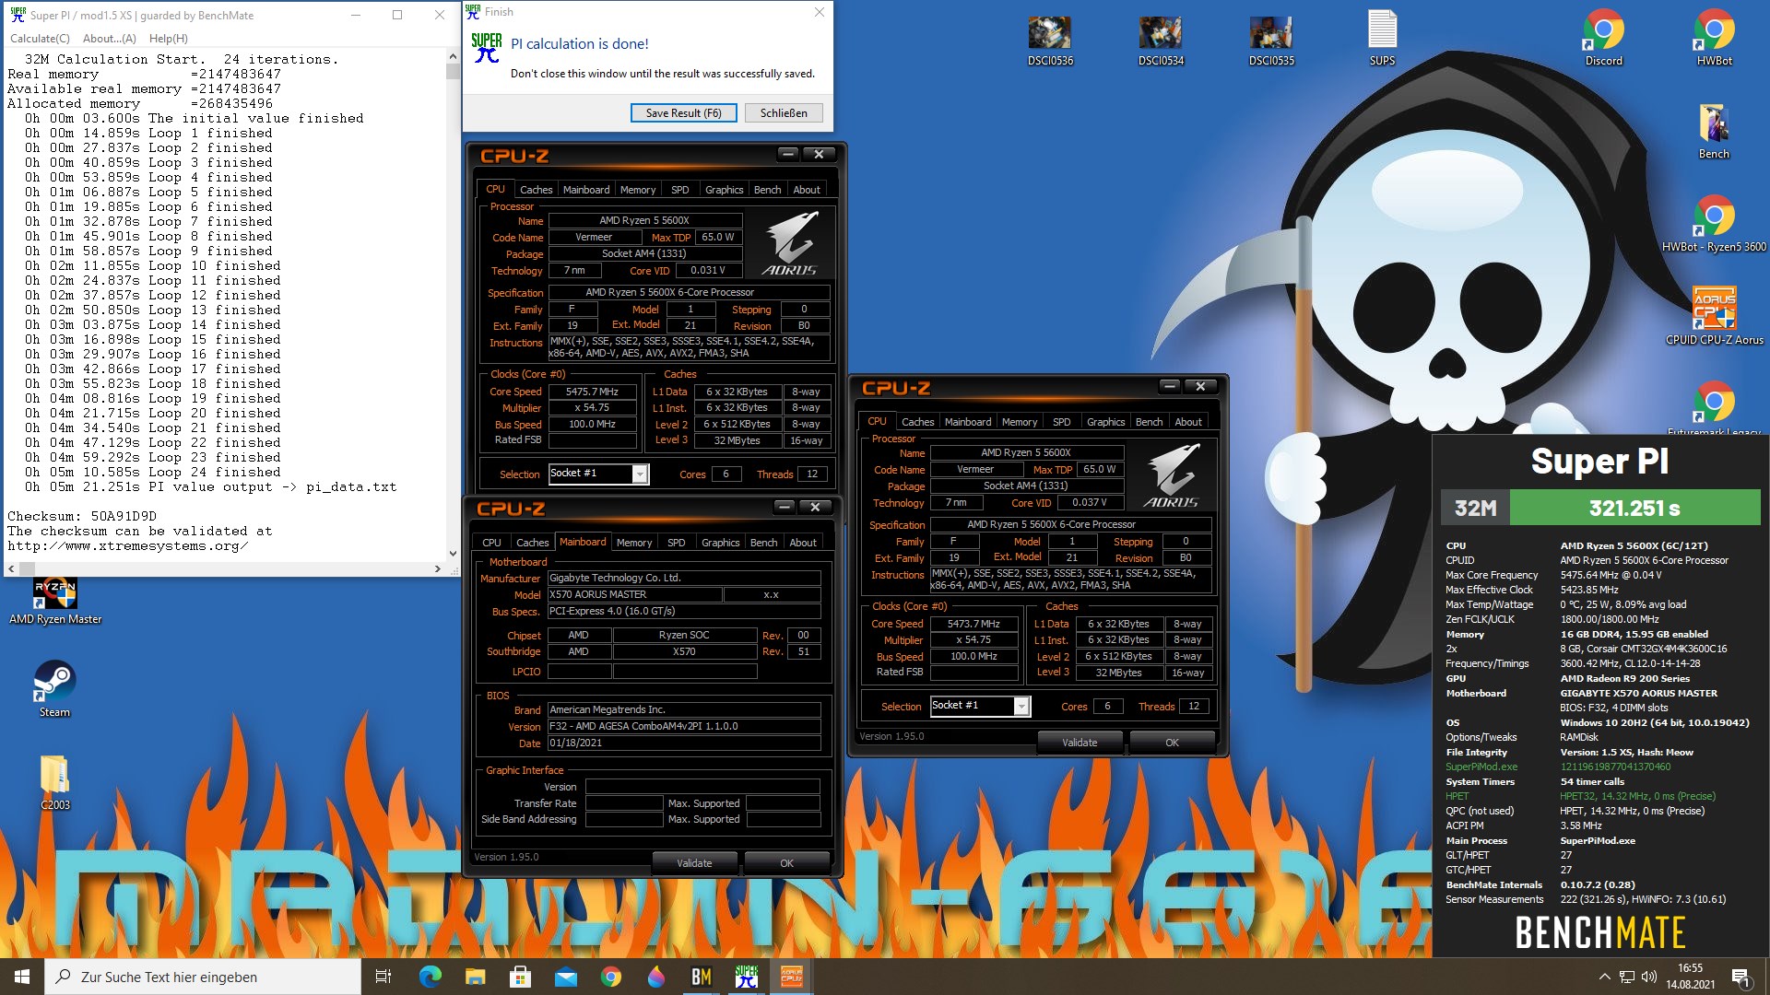Open Chrome from the taskbar
The width and height of the screenshot is (1770, 995).
610,977
